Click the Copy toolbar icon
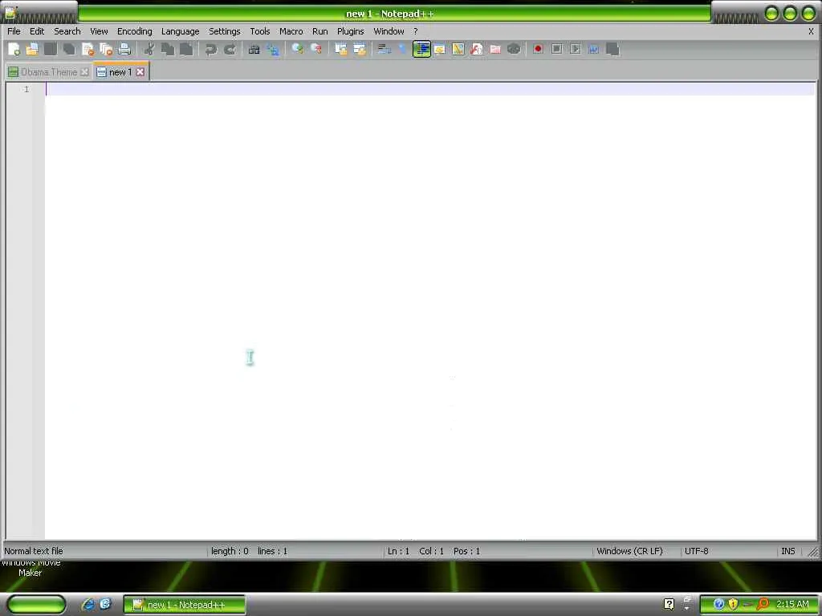The width and height of the screenshot is (822, 616). (x=168, y=49)
